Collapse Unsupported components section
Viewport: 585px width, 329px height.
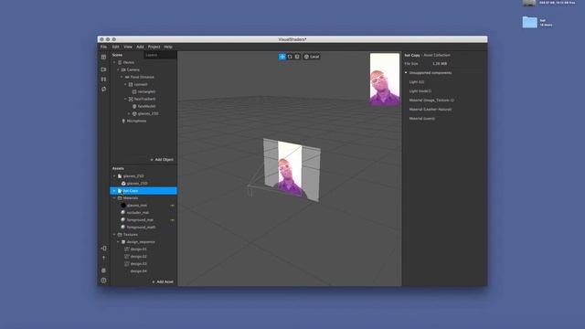[x=406, y=73]
